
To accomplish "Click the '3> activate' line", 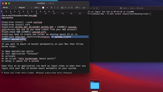I will click(8, 56).
